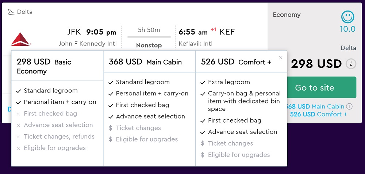
Task: Click the X mark beside Basic Economy First checked bag
Action: click(18, 114)
